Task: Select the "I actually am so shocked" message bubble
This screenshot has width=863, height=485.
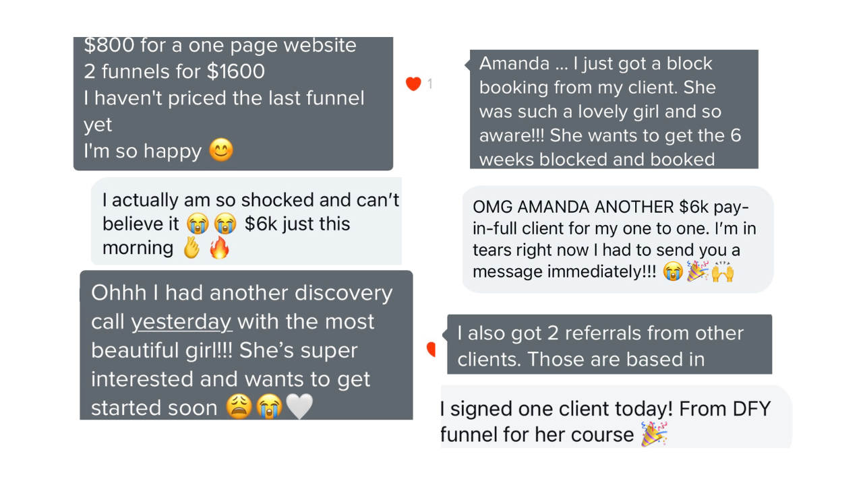Action: click(246, 222)
